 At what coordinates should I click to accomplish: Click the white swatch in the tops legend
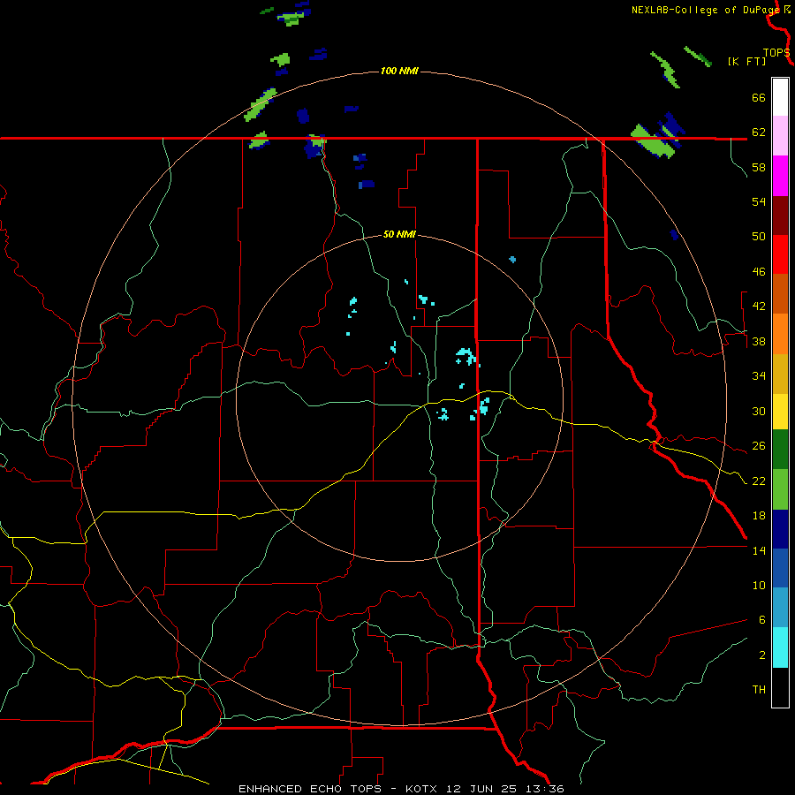pos(780,97)
